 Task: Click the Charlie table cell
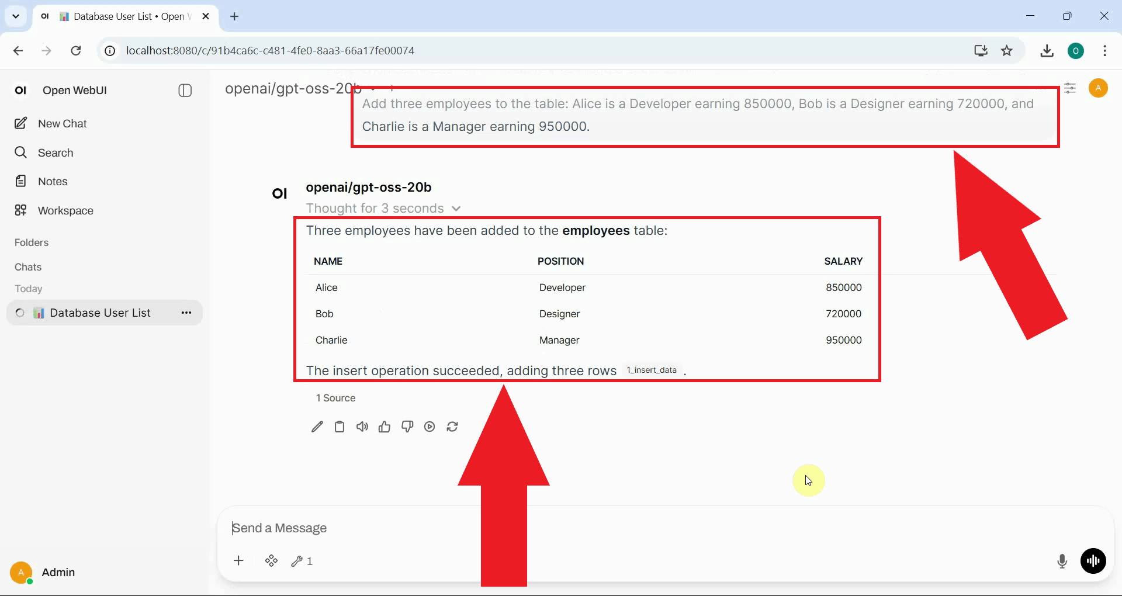(x=331, y=340)
